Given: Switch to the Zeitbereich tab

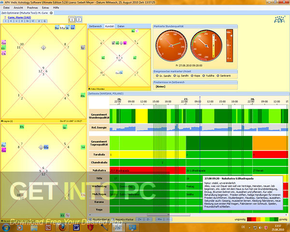Looking at the screenshot, I should click(95, 26).
